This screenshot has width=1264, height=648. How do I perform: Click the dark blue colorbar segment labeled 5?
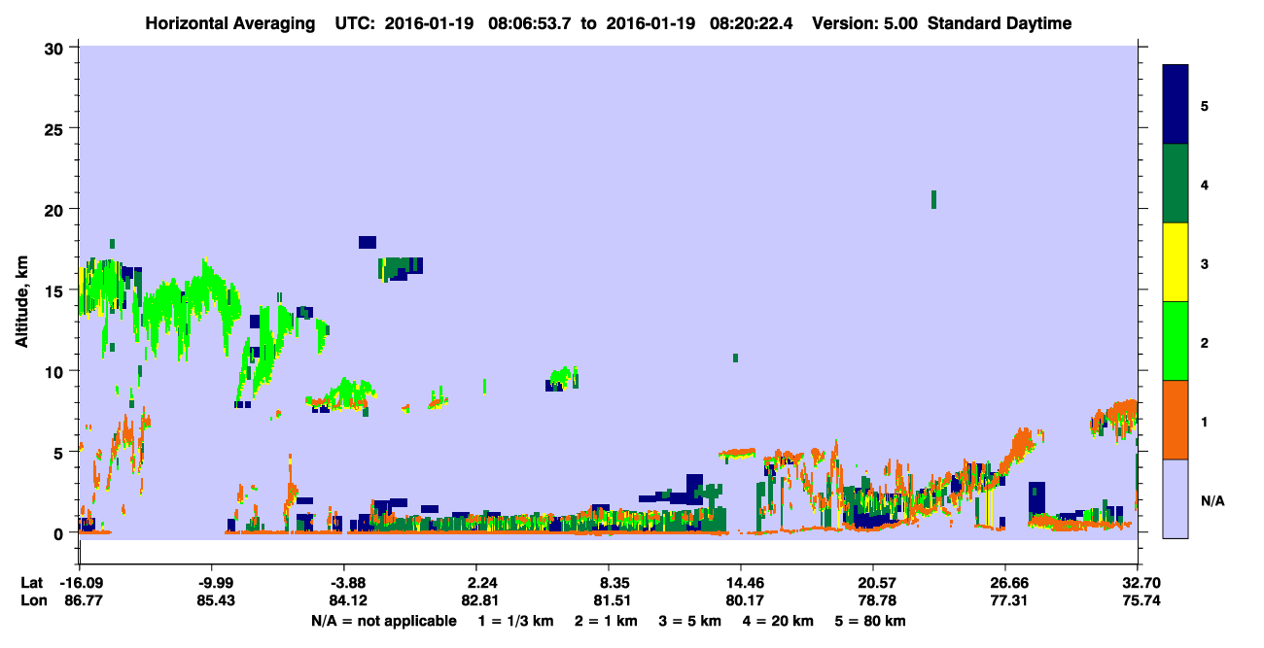coord(1176,105)
